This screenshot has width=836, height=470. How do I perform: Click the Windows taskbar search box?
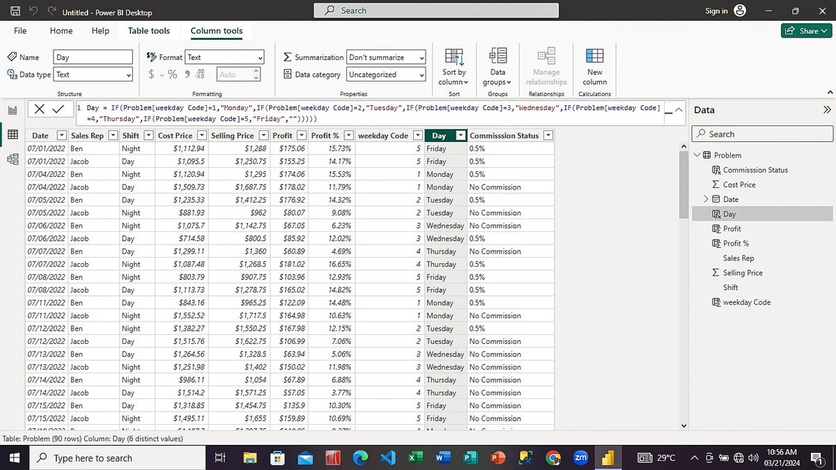click(117, 457)
